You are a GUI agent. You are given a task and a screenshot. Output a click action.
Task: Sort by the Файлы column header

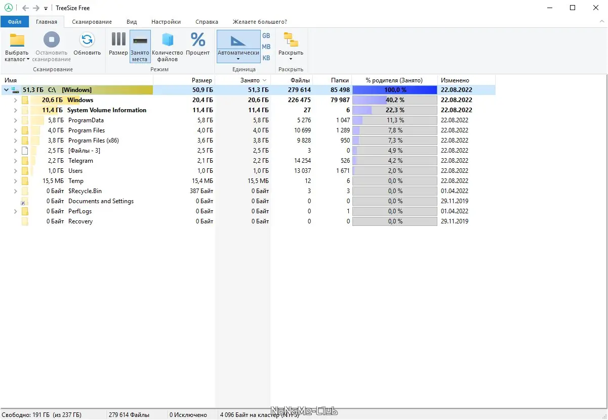(292, 80)
